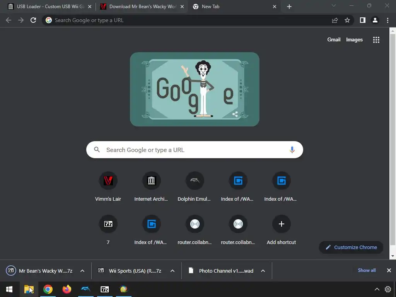Open Dolphin emulator from the taskbar

tap(86, 289)
